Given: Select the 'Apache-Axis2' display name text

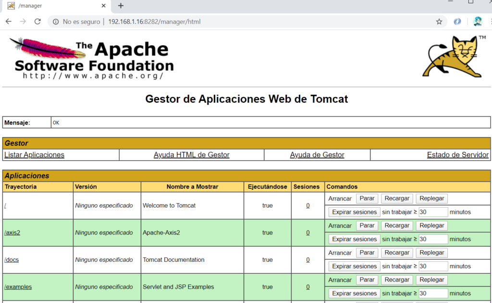Looking at the screenshot, I should click(x=161, y=233).
